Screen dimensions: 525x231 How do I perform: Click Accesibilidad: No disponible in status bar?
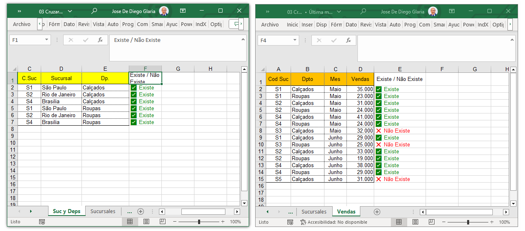[334, 222]
